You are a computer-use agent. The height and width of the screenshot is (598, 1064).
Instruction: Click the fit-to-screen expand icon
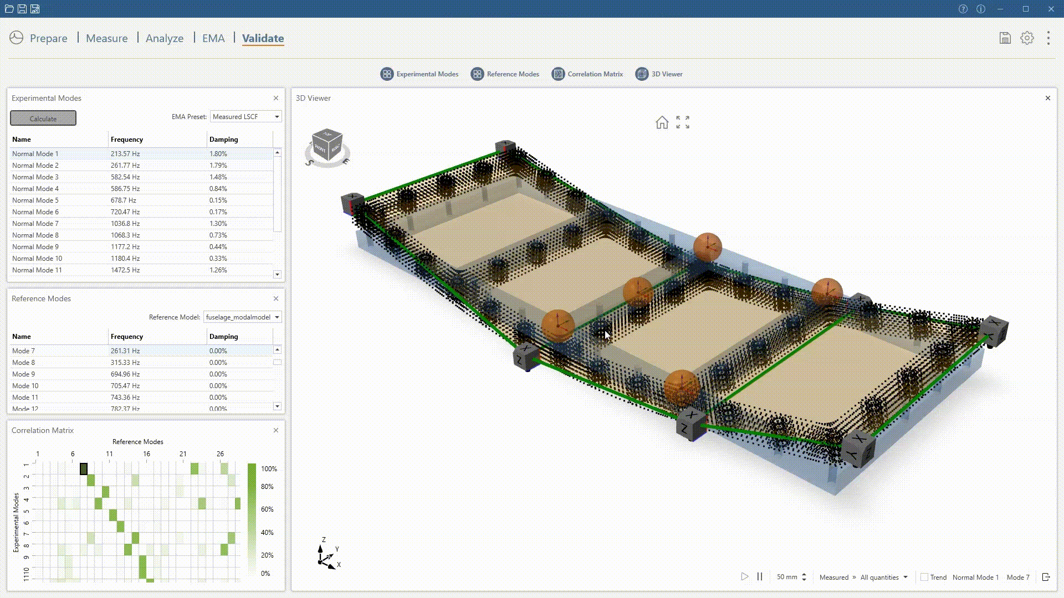(x=683, y=122)
